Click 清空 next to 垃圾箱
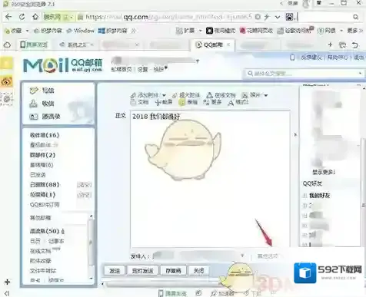Image resolution: width=366 pixels, height=297 pixels. (85, 195)
